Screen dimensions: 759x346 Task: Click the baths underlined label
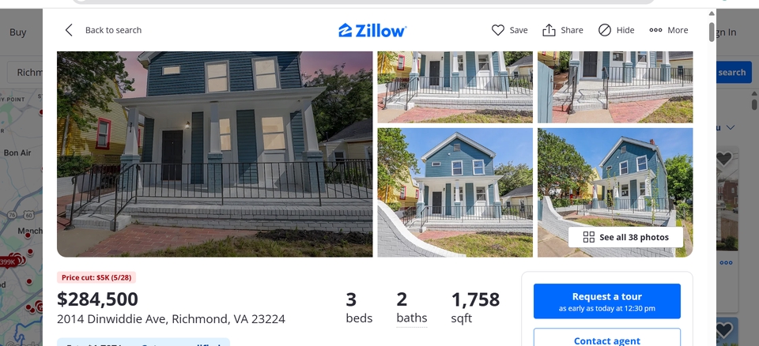(411, 318)
